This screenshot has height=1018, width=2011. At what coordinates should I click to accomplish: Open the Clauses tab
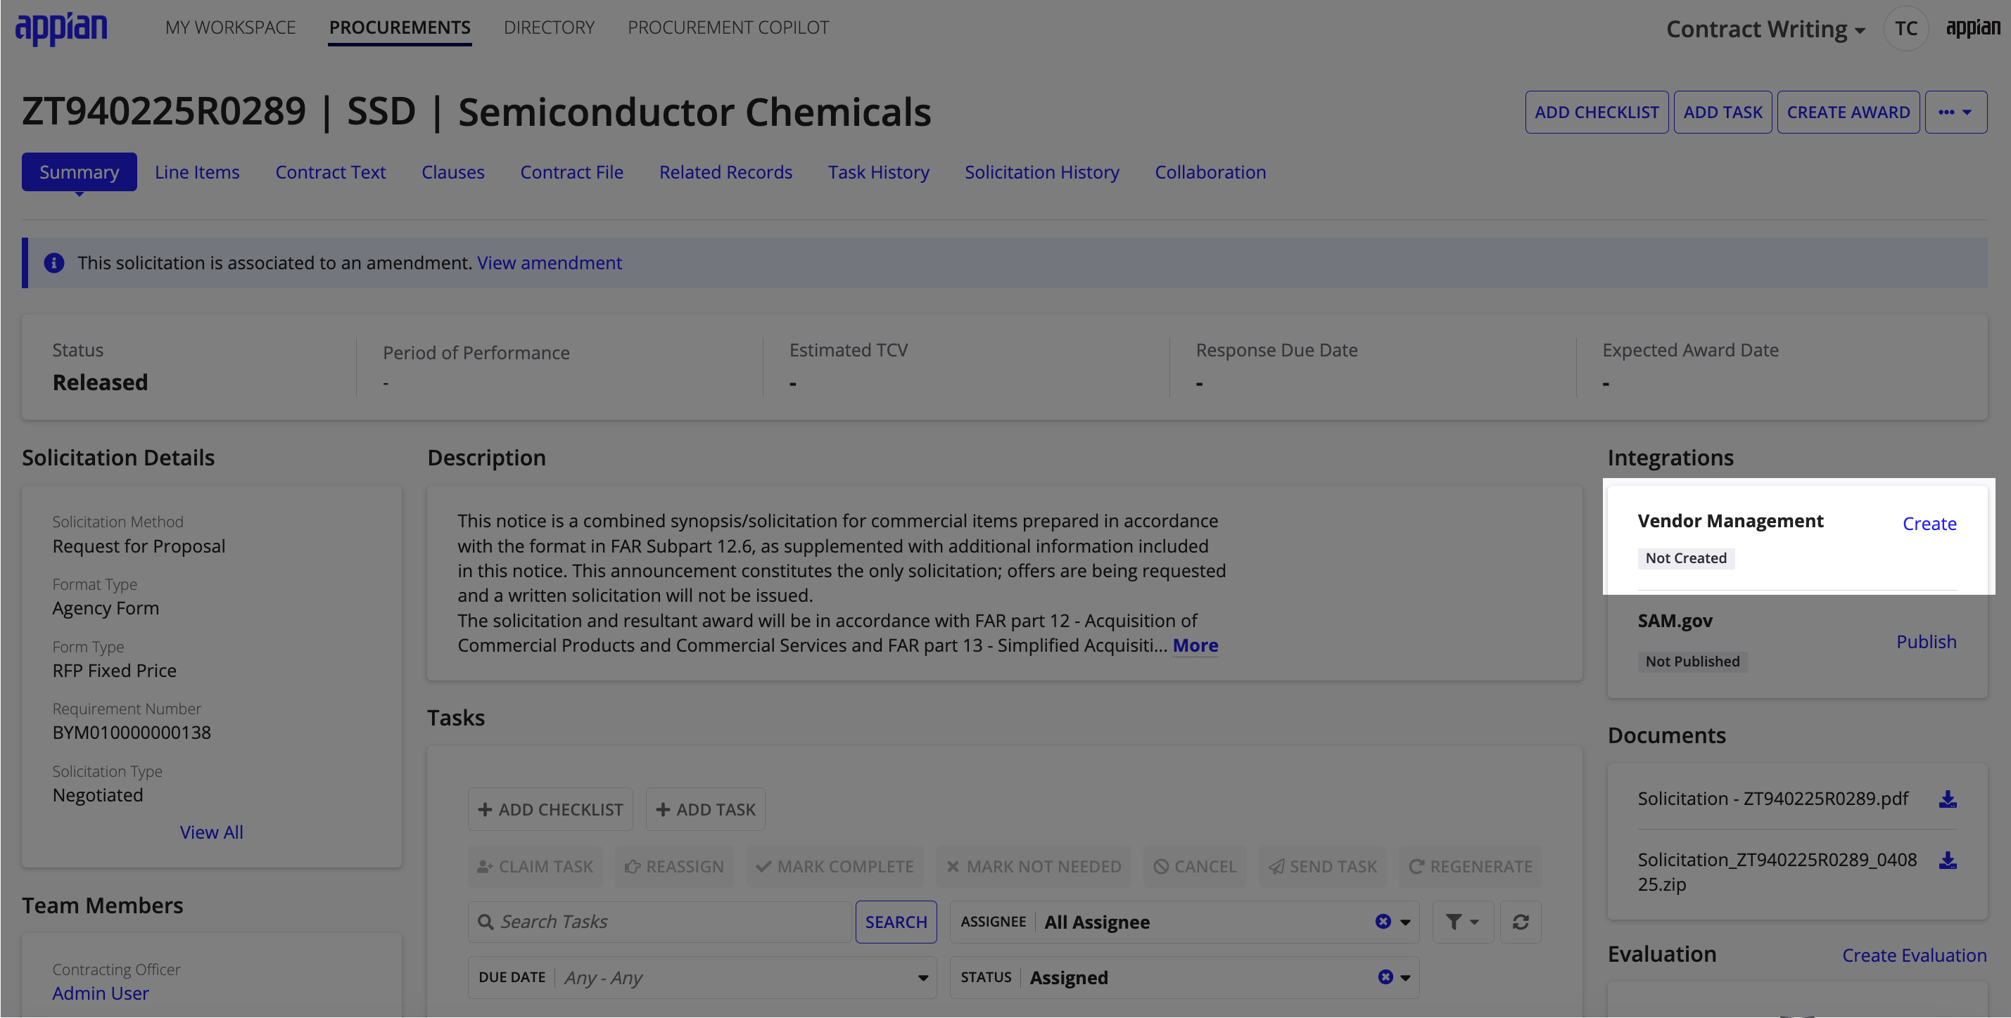(x=452, y=172)
